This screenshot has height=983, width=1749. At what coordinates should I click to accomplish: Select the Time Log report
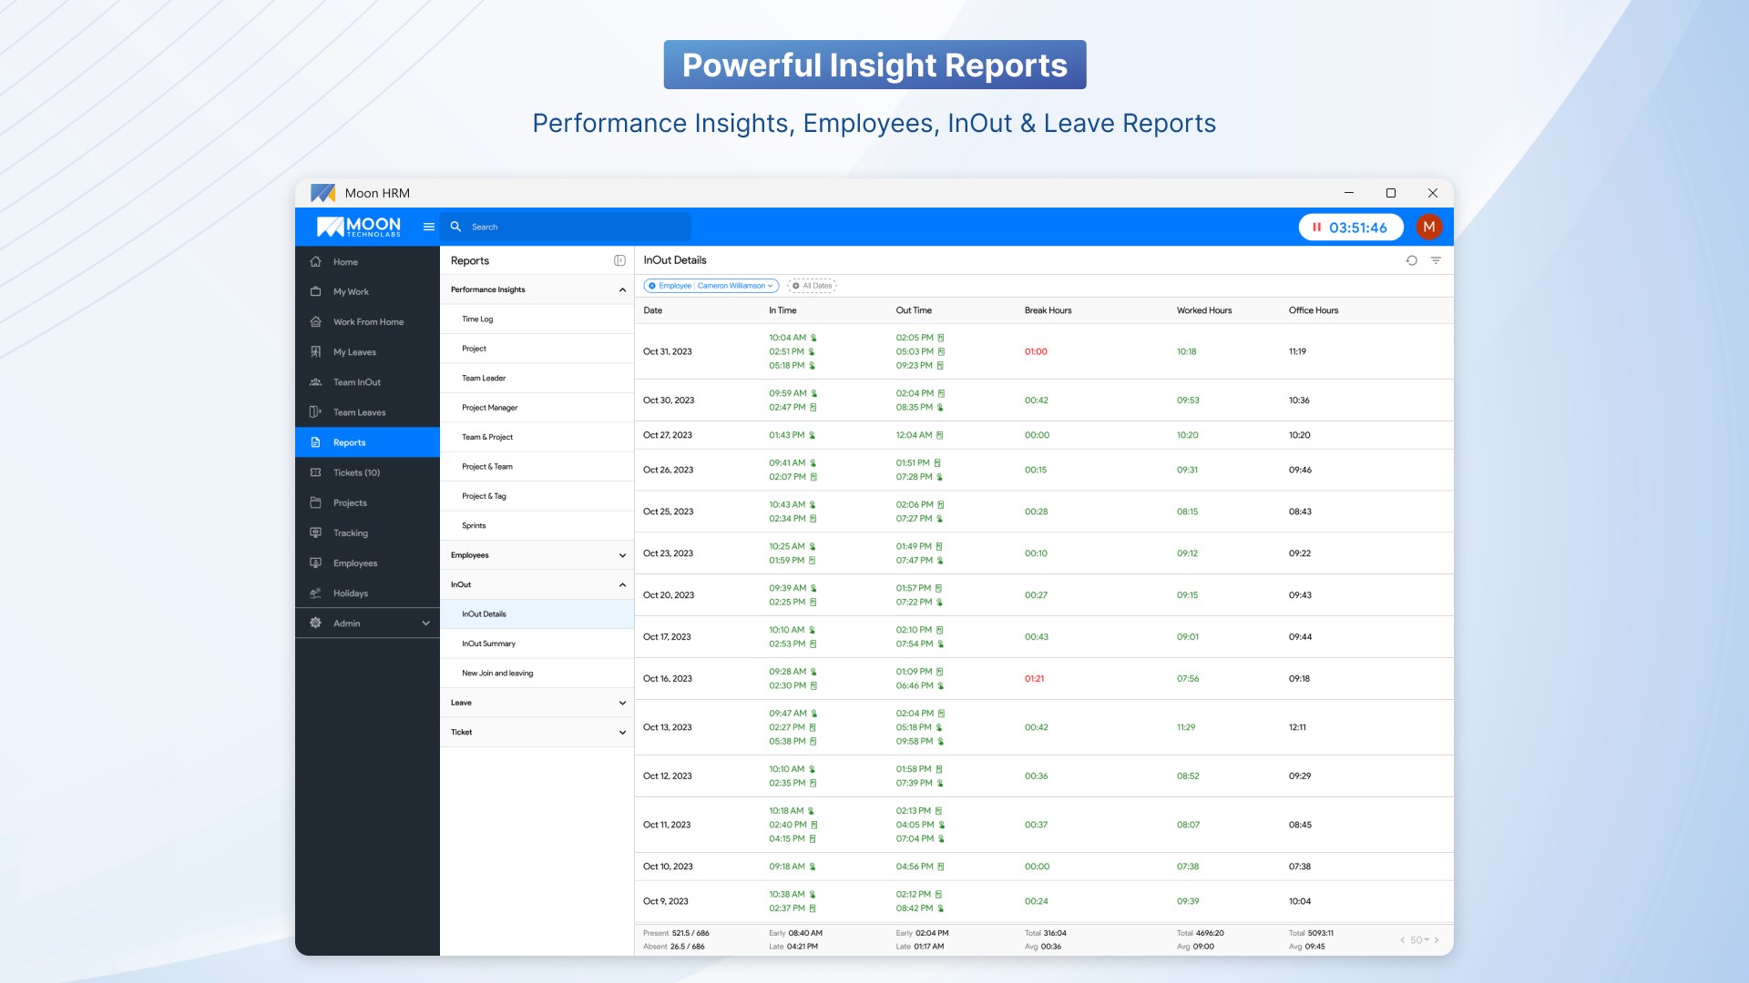[x=477, y=319]
